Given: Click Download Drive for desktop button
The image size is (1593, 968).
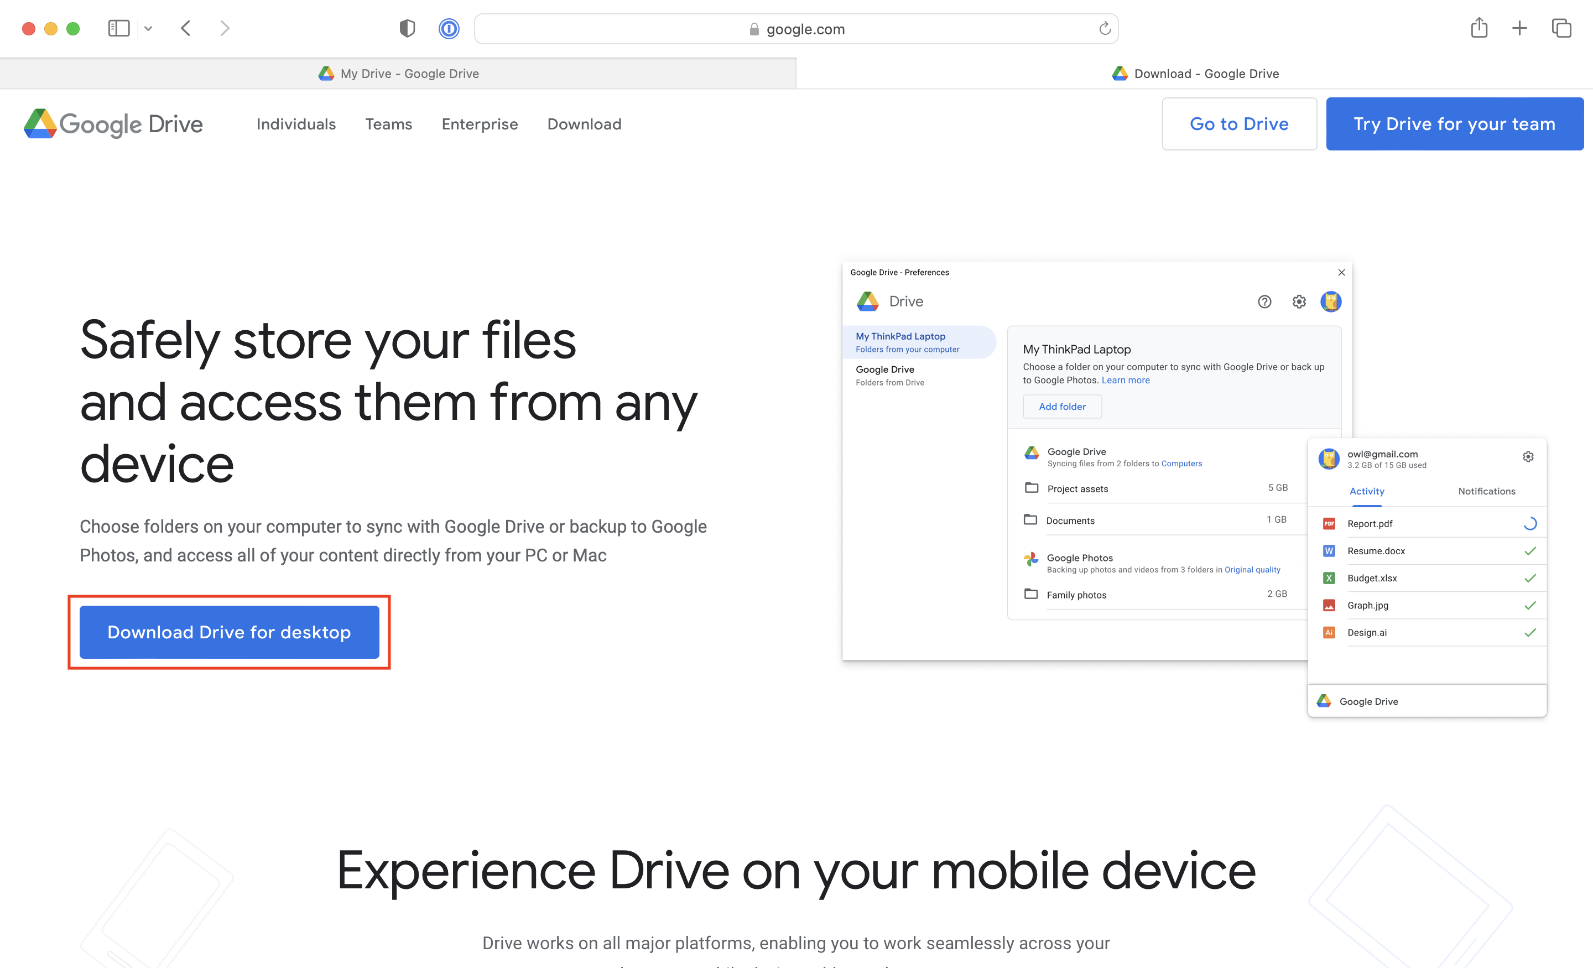Looking at the screenshot, I should (x=229, y=632).
